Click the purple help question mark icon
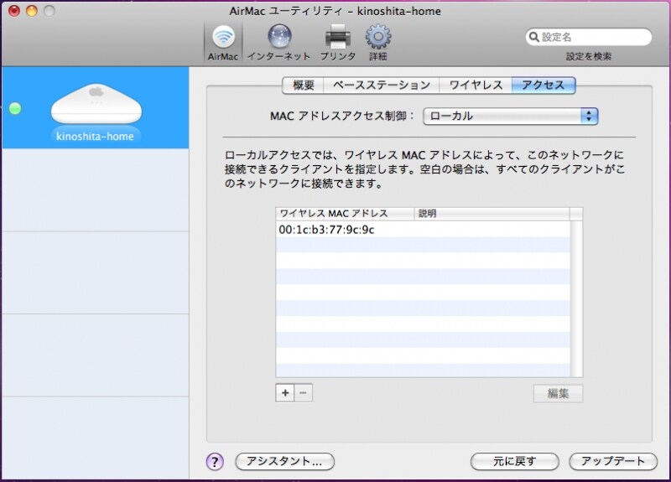Viewport: 671px width, 482px height. tap(215, 461)
